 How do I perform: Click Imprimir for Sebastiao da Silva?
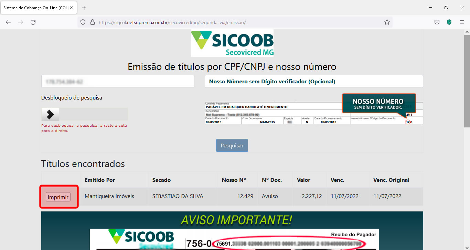58,197
